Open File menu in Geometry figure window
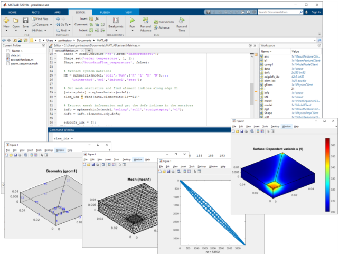Screen dimensions: 339x255 pyautogui.click(x=8, y=150)
